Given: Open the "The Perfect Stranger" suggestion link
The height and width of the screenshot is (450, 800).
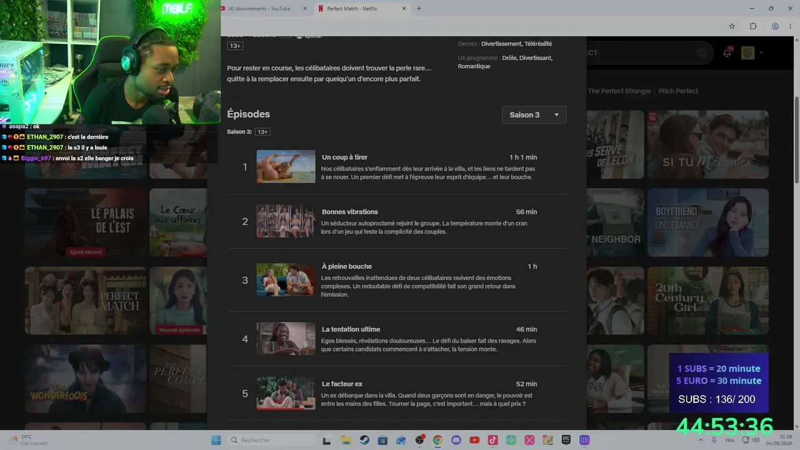Looking at the screenshot, I should click(x=619, y=91).
